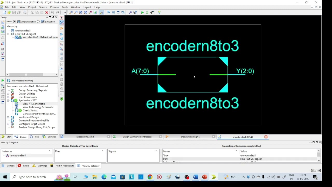Click the Refresh view toolbar icon
Image resolution: width=332 pixels, height=187 pixels.
click(95, 12)
